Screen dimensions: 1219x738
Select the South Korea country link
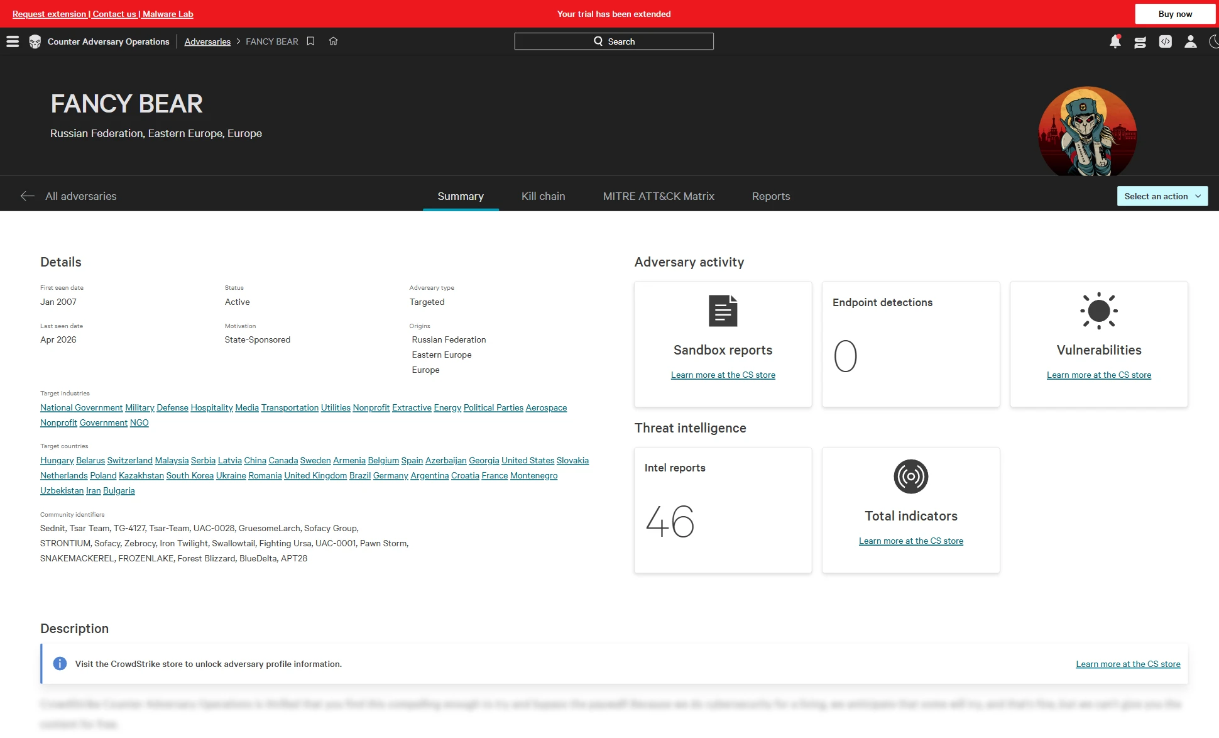190,475
